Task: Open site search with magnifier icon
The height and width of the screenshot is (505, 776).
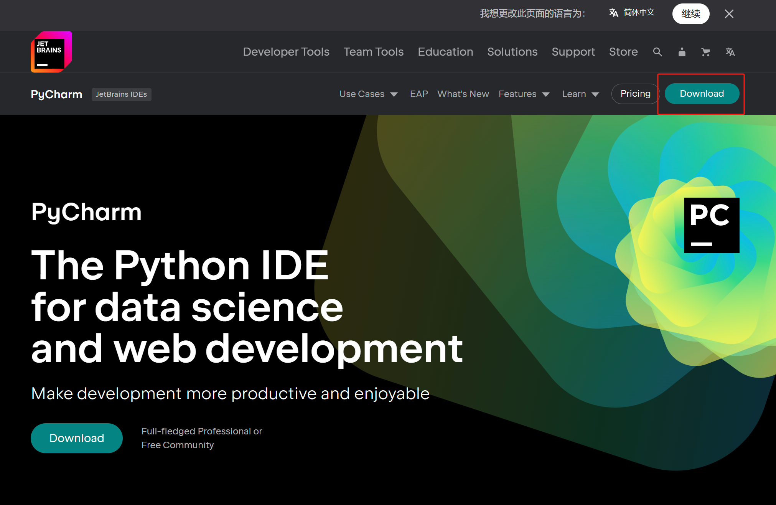Action: pyautogui.click(x=657, y=52)
